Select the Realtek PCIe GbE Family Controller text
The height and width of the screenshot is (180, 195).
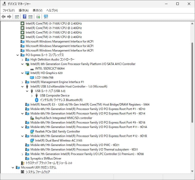57,131
